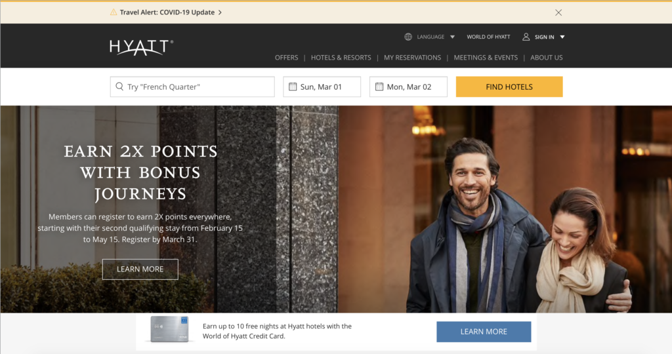Open the check-in date Sun, Mar 01
Screen dimensions: 672x354
tap(322, 87)
